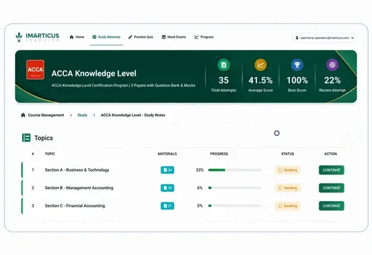
Task: Go to Course Management breadcrumb
Action: 46,115
